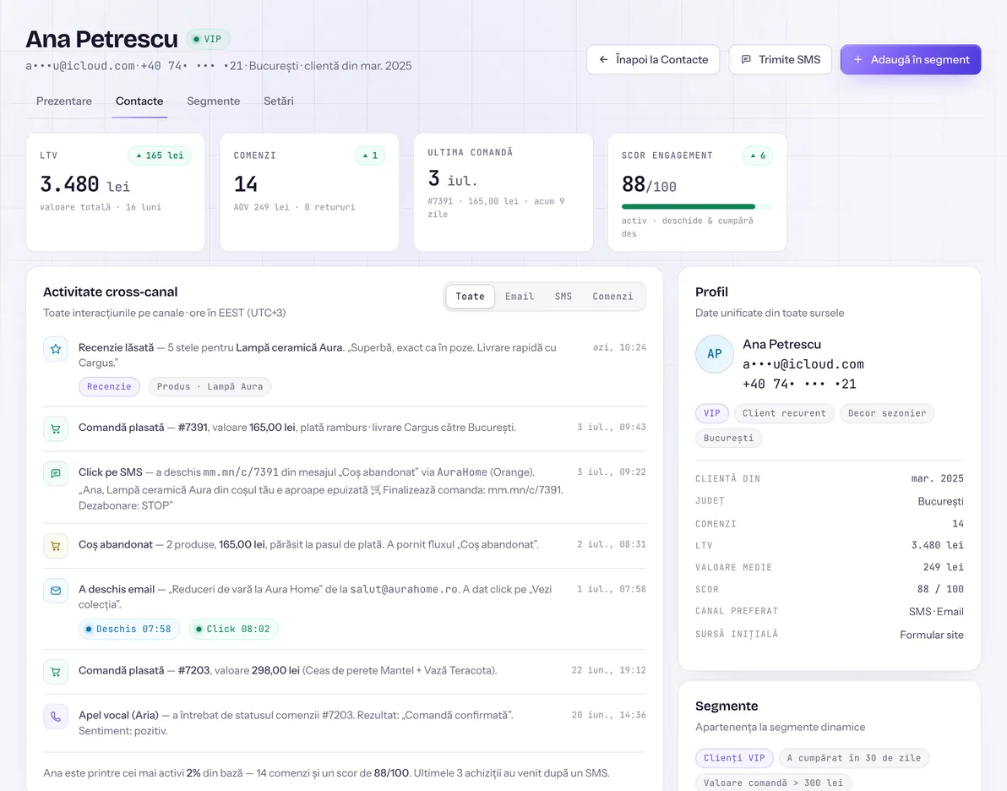Viewport: 1007px width, 791px height.
Task: Switch to the Segmente tab
Action: (213, 101)
